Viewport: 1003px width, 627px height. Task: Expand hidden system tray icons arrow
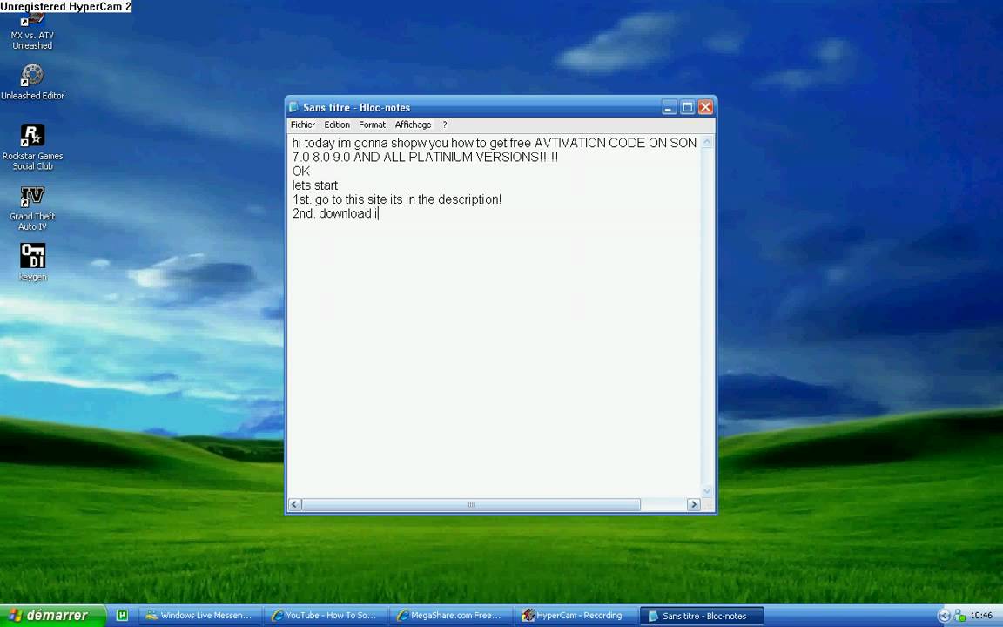pyautogui.click(x=944, y=616)
